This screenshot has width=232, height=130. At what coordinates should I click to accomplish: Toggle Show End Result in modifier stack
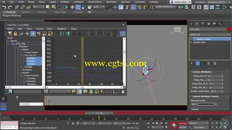click(x=198, y=63)
